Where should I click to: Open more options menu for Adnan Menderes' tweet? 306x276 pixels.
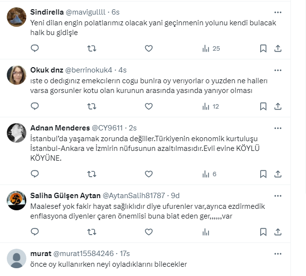pyautogui.click(x=278, y=128)
